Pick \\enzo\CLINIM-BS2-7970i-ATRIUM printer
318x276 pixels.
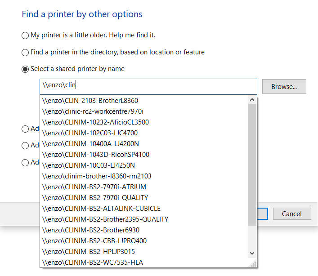point(144,187)
